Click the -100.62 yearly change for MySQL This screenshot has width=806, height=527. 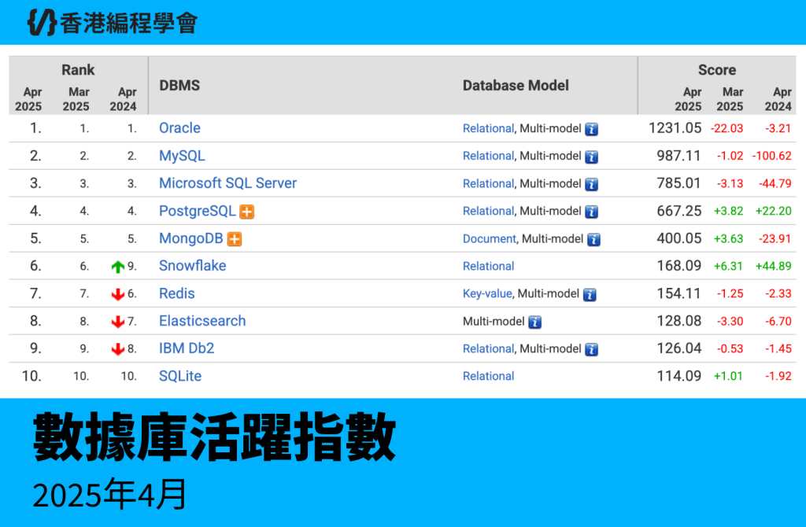pos(771,157)
